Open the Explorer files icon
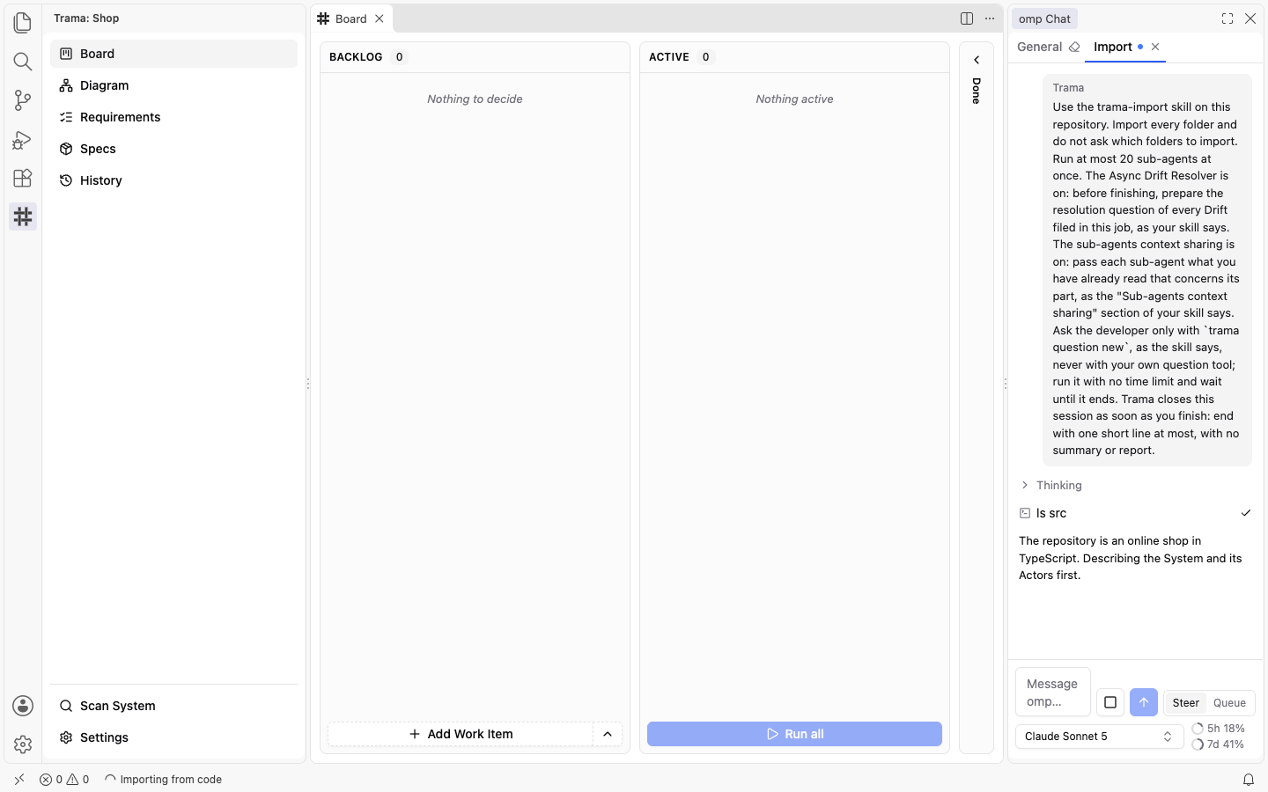This screenshot has height=792, width=1268. pos(23,22)
